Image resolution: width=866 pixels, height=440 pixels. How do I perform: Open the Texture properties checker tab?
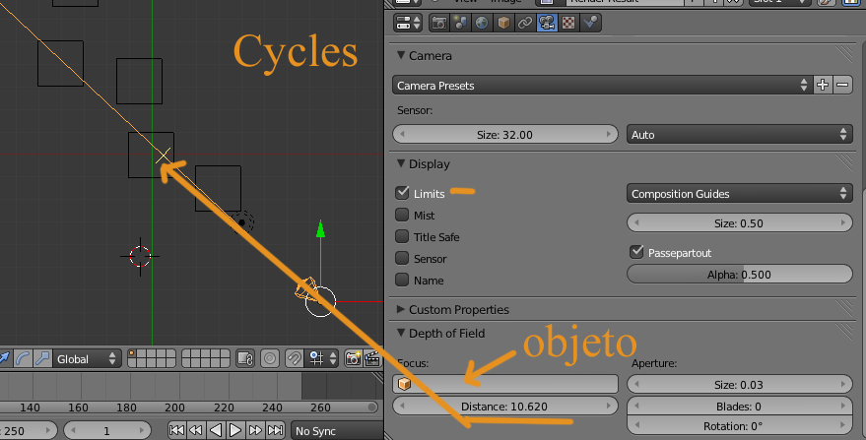click(567, 23)
